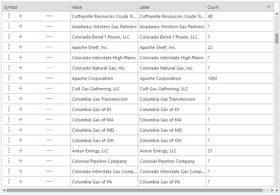
Task: Select the Value cell 'Colorado Natural Gas, Inc.'
Action: 104,68
